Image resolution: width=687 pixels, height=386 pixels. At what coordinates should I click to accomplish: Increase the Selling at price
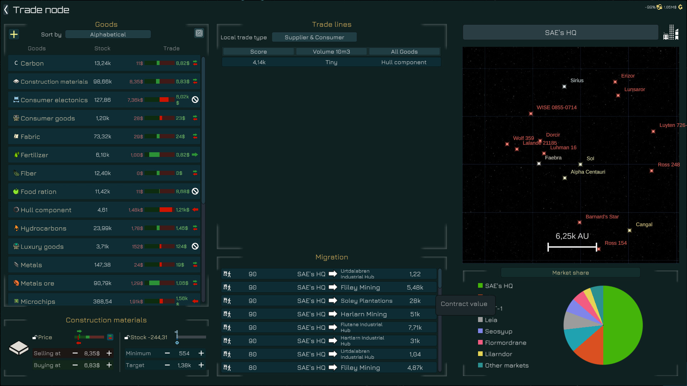coord(109,353)
